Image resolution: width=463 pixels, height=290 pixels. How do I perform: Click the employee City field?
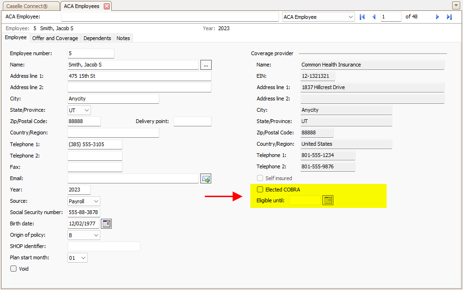pyautogui.click(x=113, y=99)
